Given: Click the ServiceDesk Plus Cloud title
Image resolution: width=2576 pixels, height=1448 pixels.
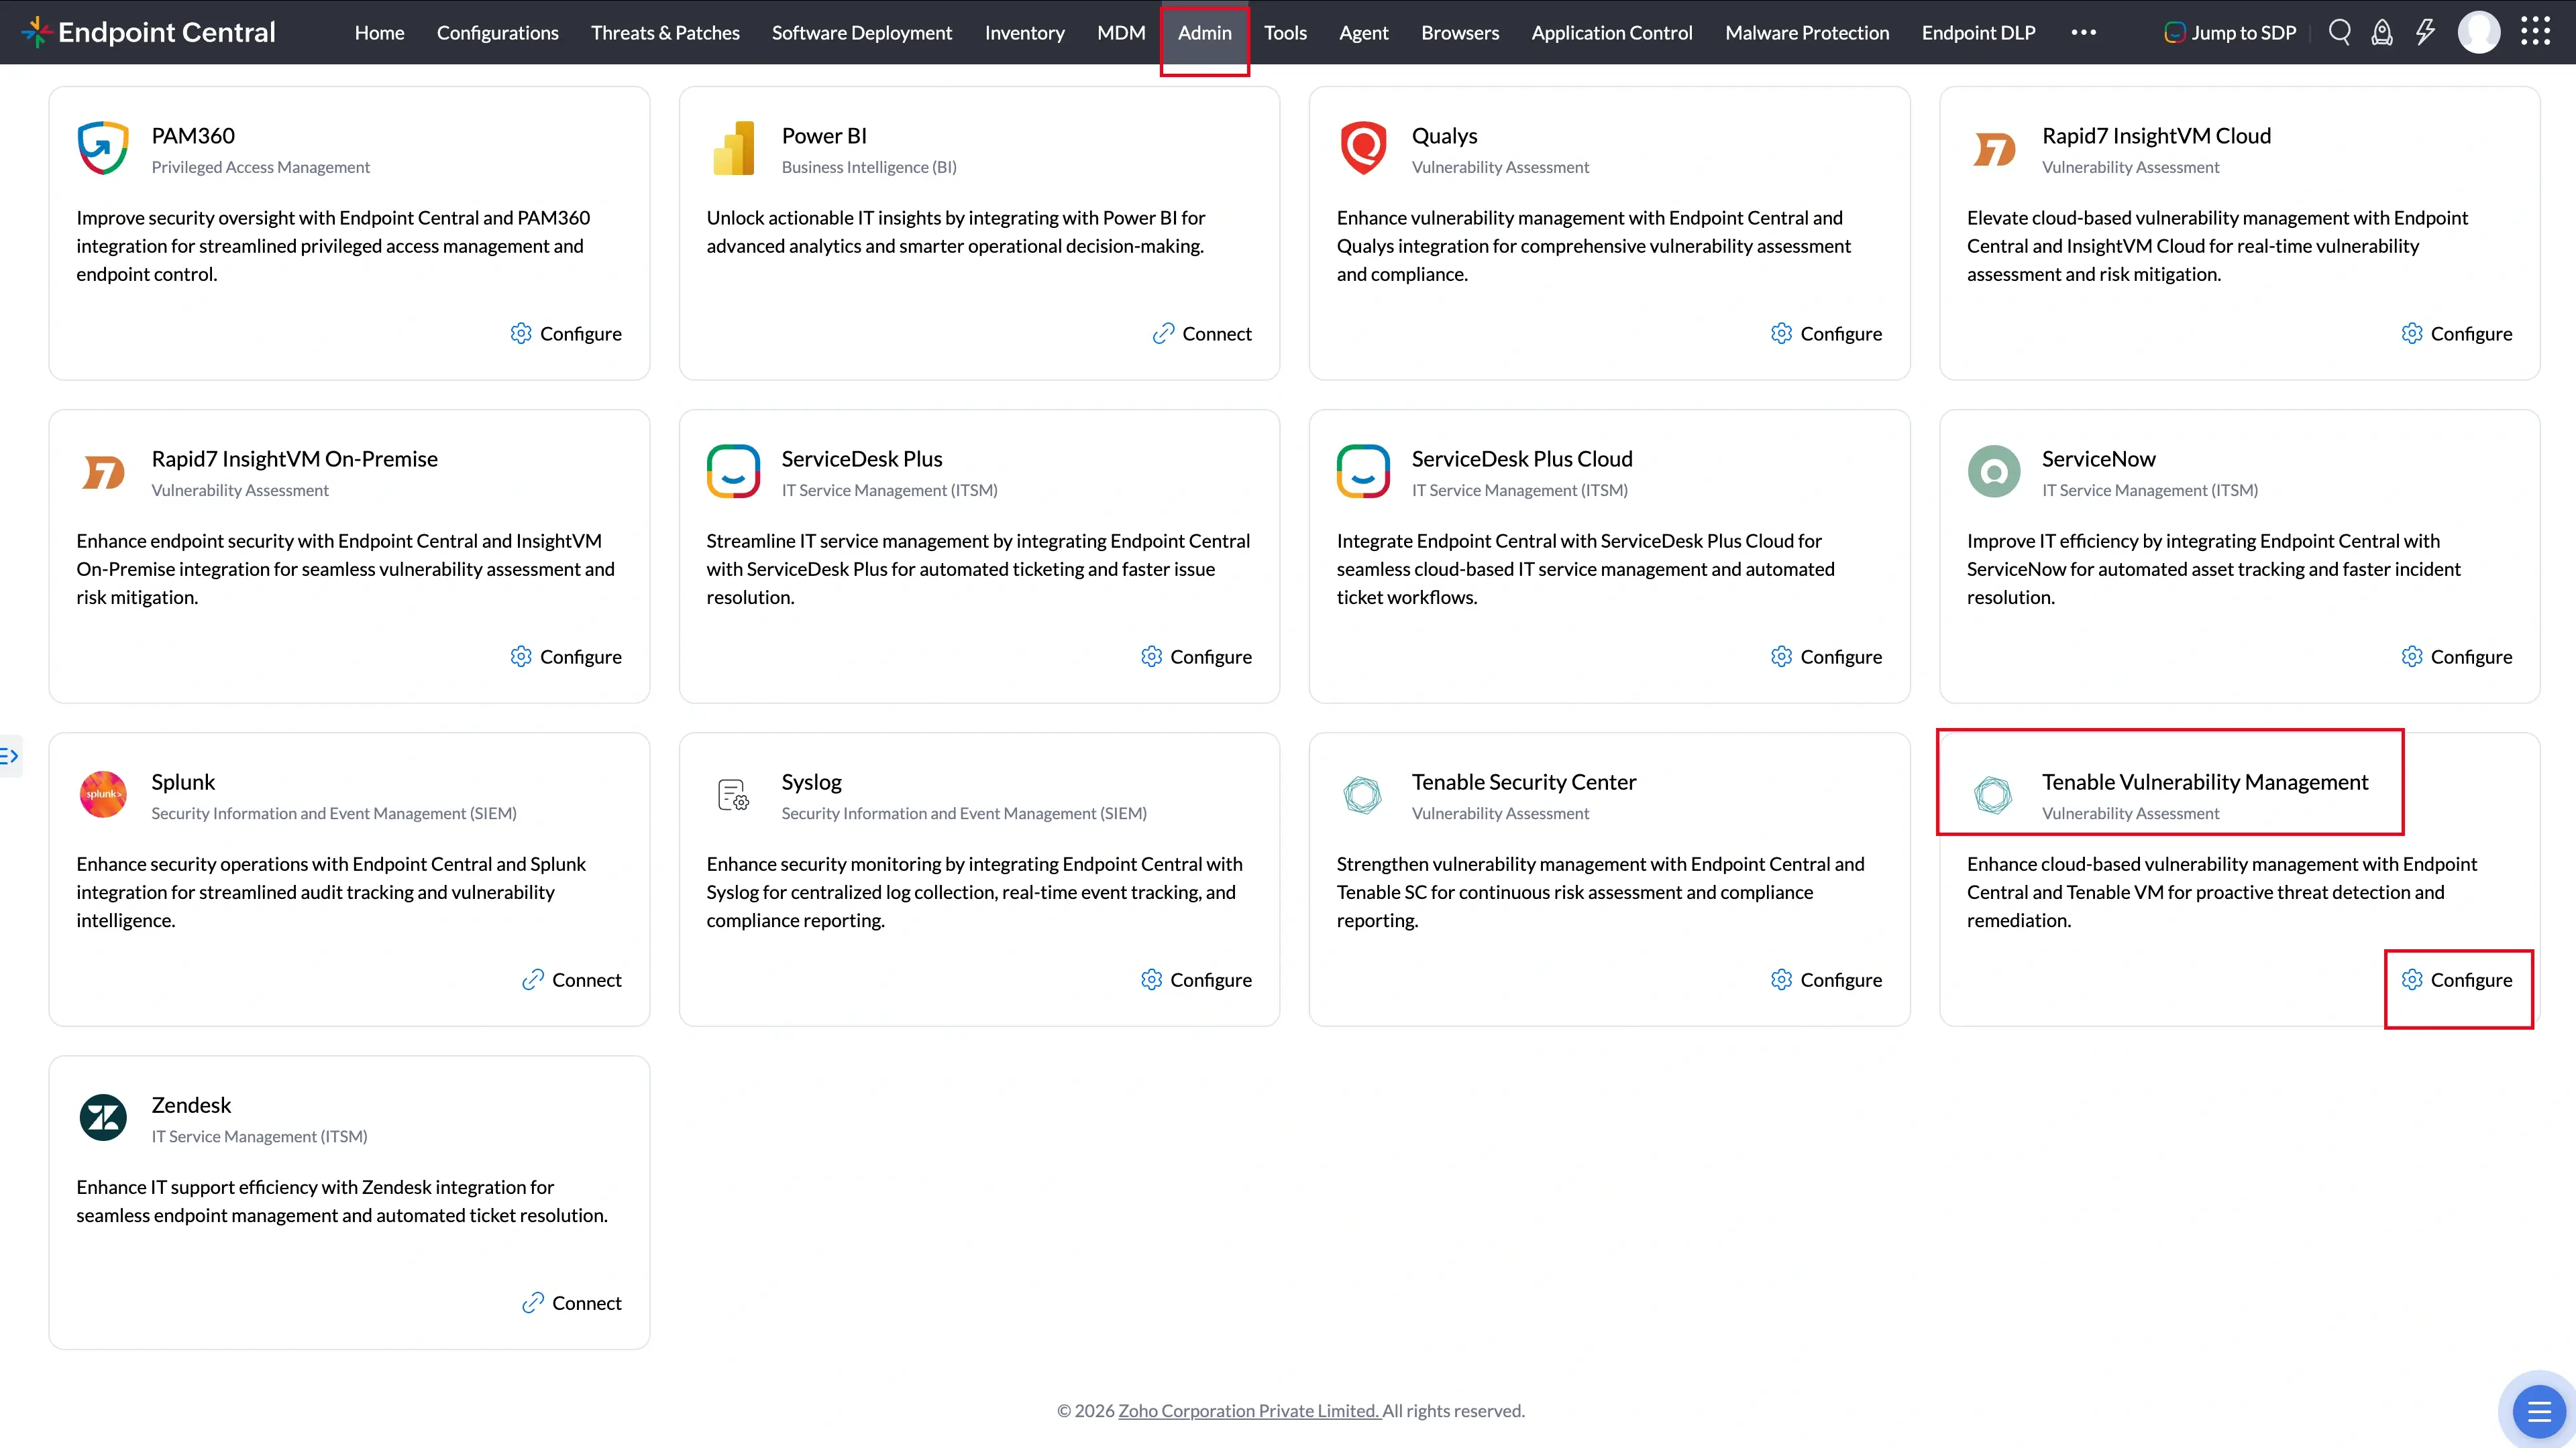Looking at the screenshot, I should coord(1522,460).
